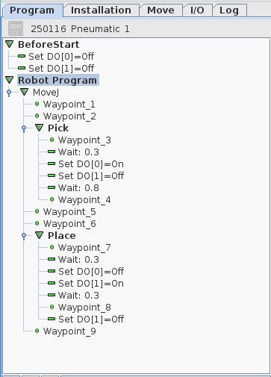
Task: Collapse the MoveJ node
Action: (x=25, y=92)
